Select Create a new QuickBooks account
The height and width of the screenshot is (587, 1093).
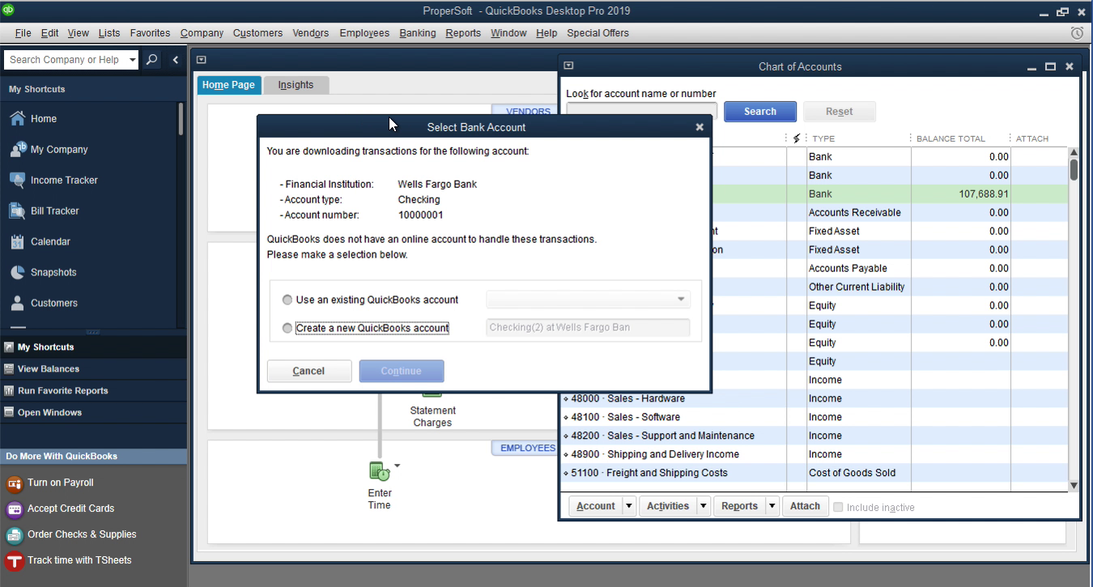287,328
